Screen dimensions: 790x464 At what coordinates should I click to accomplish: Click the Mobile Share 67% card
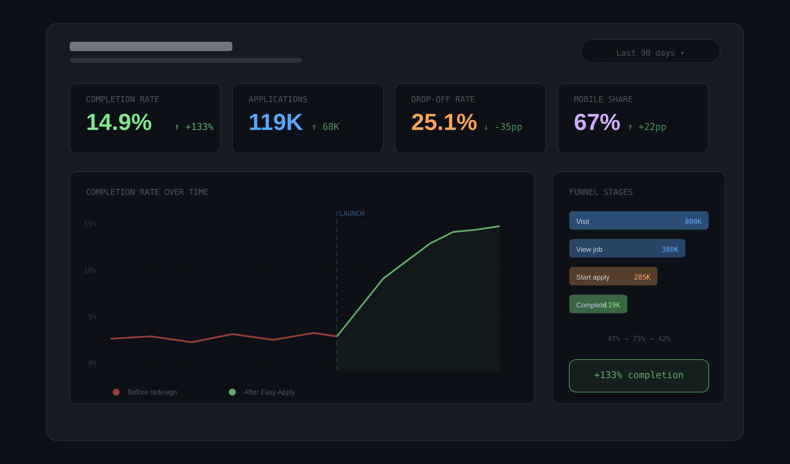[633, 118]
